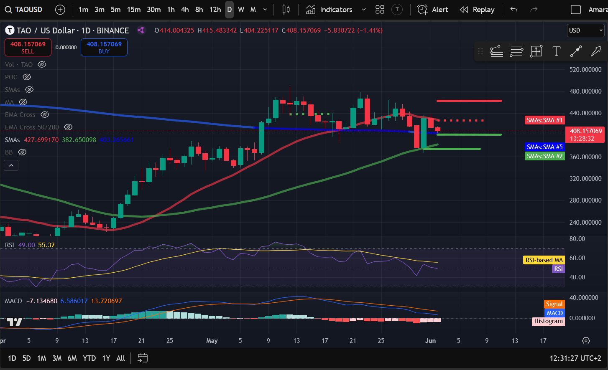608x370 pixels.
Task: Grab the drawing toolbar drag handle
Action: [480, 51]
